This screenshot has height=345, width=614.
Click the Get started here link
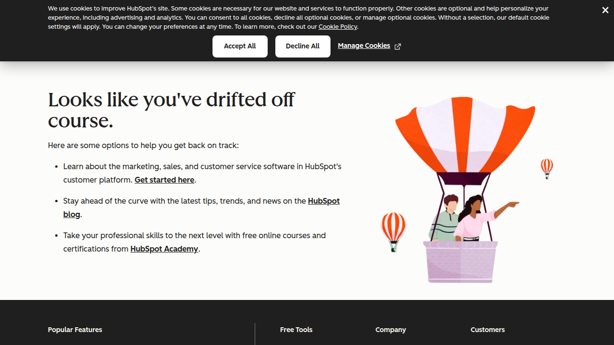(x=164, y=180)
